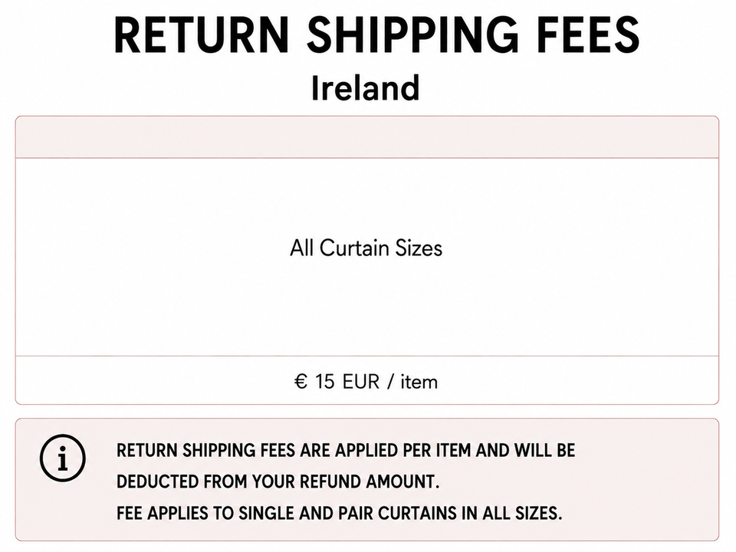Click the word 'EUR' in the fee row
736x552 pixels.
(361, 382)
